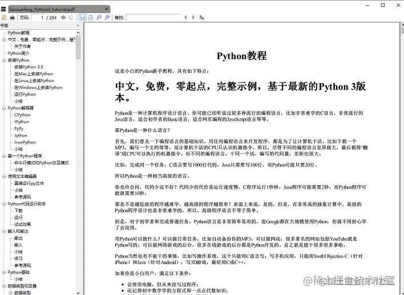This screenshot has width=404, height=295.
Task: Collapse the 输入和输出 bookmark node
Action: click(x=4, y=231)
